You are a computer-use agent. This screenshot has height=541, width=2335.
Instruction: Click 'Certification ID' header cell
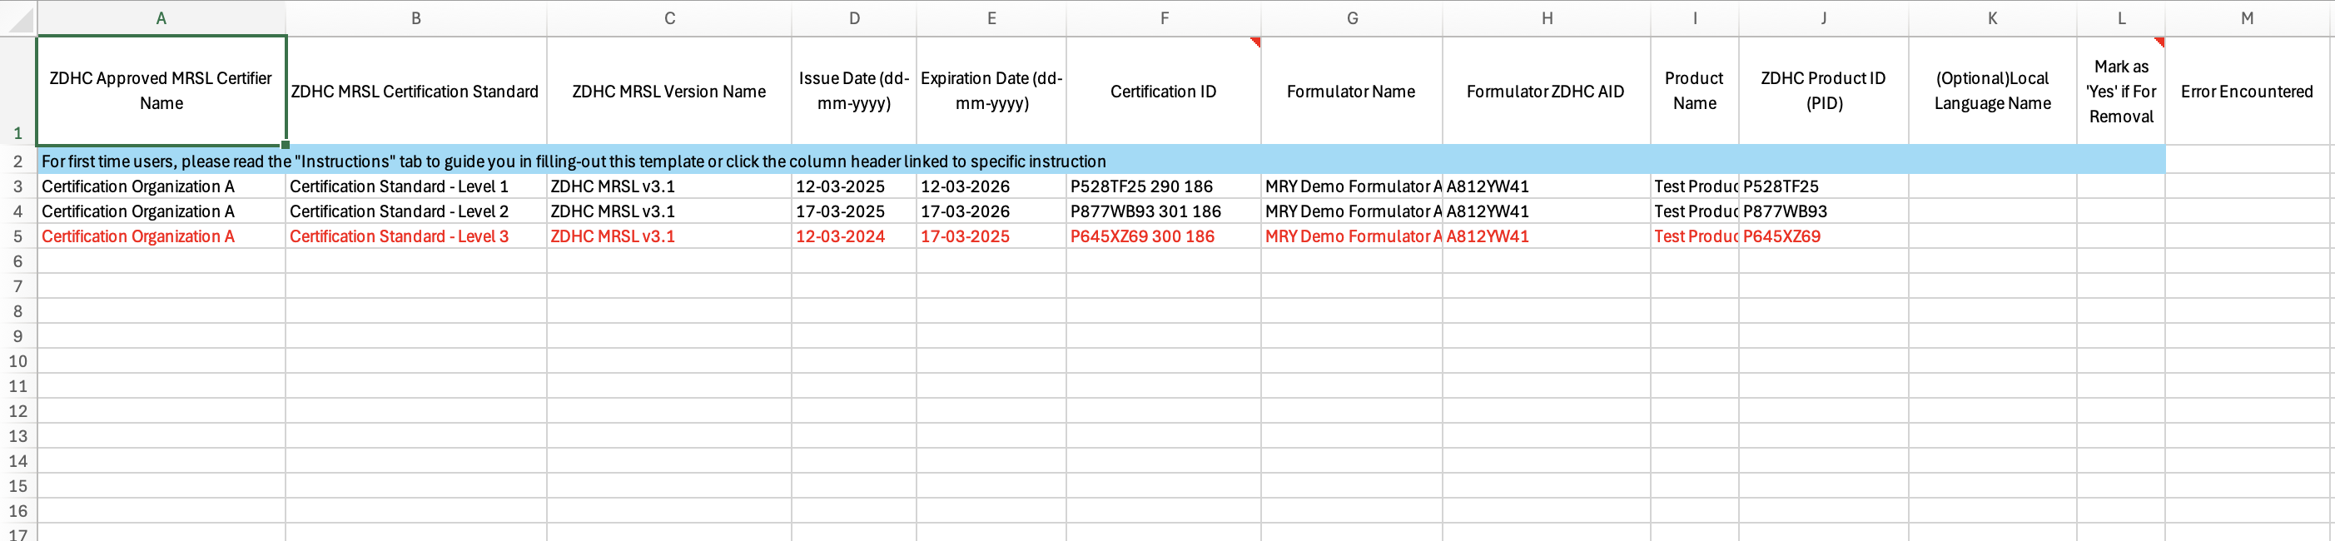(1164, 91)
